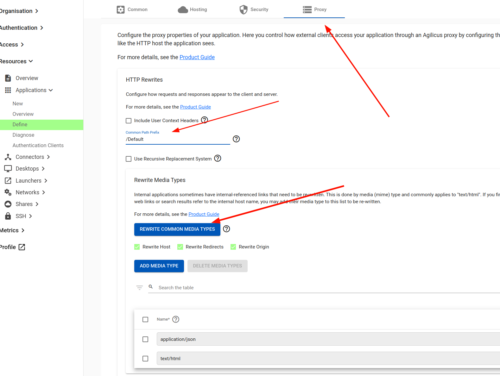Click help icon beside Common Path Prefix field
500x376 pixels.
[236, 139]
